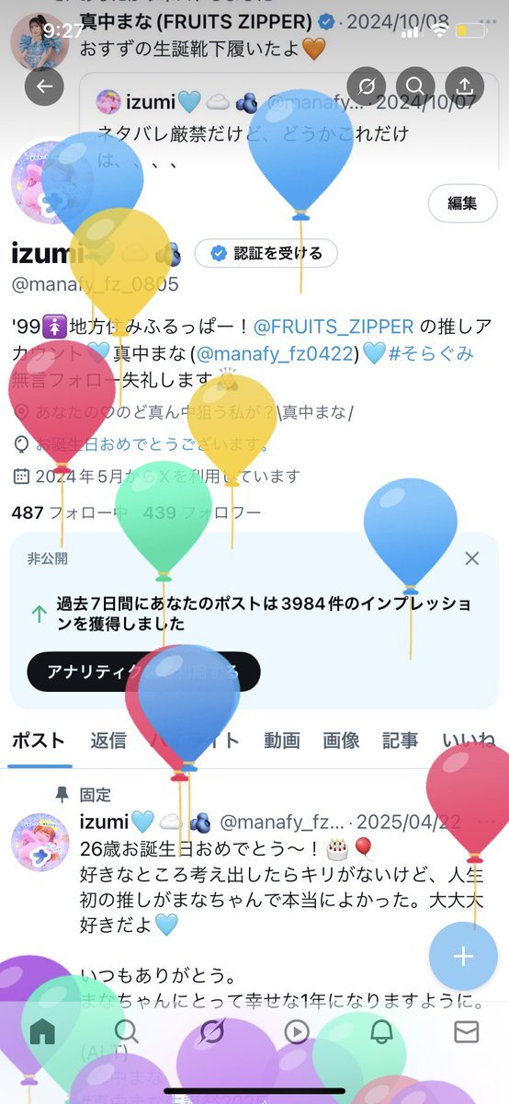Tap the share profile icon
The height and width of the screenshot is (1104, 509).
[465, 86]
